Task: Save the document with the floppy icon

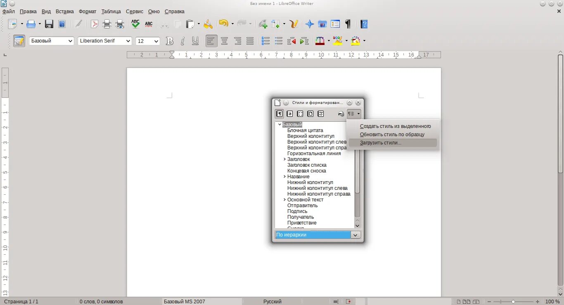Action: click(x=49, y=24)
